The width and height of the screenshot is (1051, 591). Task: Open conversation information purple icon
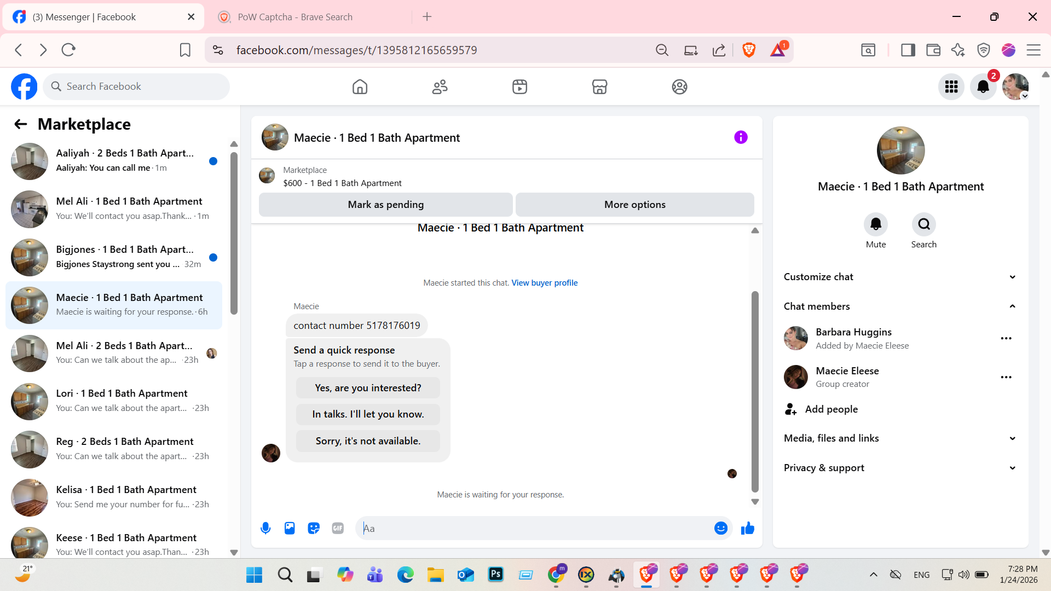[741, 137]
